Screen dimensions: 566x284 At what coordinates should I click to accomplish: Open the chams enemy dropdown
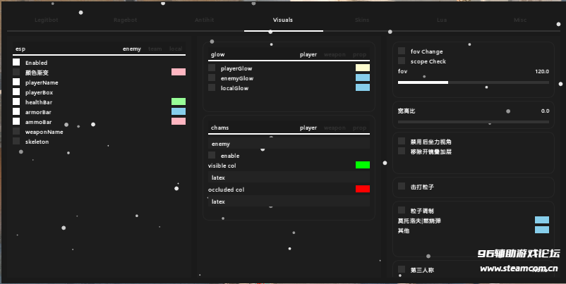pos(289,144)
